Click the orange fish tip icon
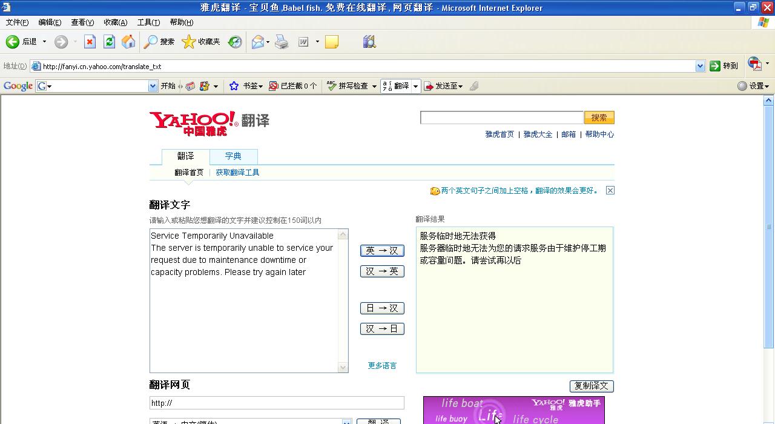 [435, 191]
